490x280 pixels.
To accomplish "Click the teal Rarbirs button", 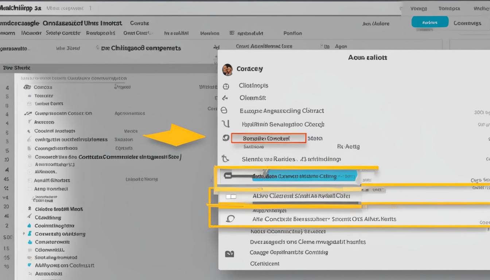I will (x=430, y=22).
